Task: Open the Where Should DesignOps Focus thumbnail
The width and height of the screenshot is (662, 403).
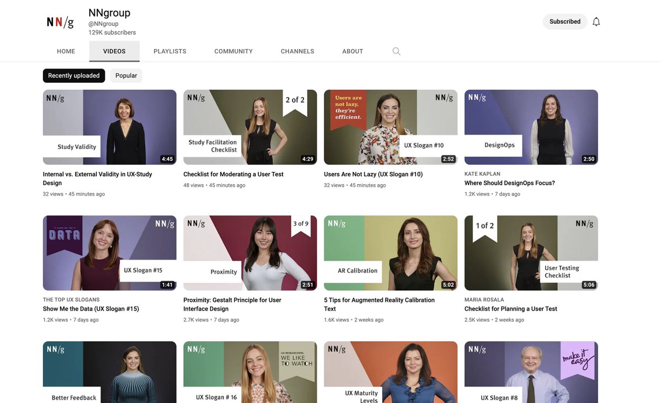Action: coord(531,127)
